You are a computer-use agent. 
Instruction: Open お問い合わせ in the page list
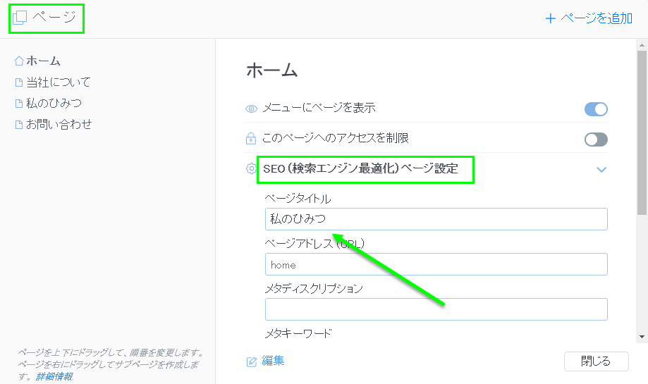click(59, 124)
